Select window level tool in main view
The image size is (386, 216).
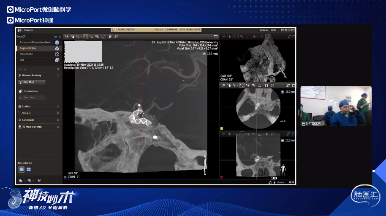[97, 37]
